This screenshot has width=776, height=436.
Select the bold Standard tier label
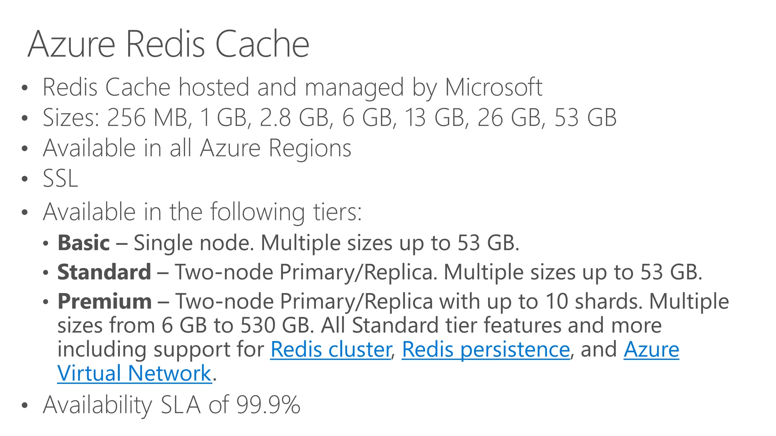pyautogui.click(x=104, y=272)
